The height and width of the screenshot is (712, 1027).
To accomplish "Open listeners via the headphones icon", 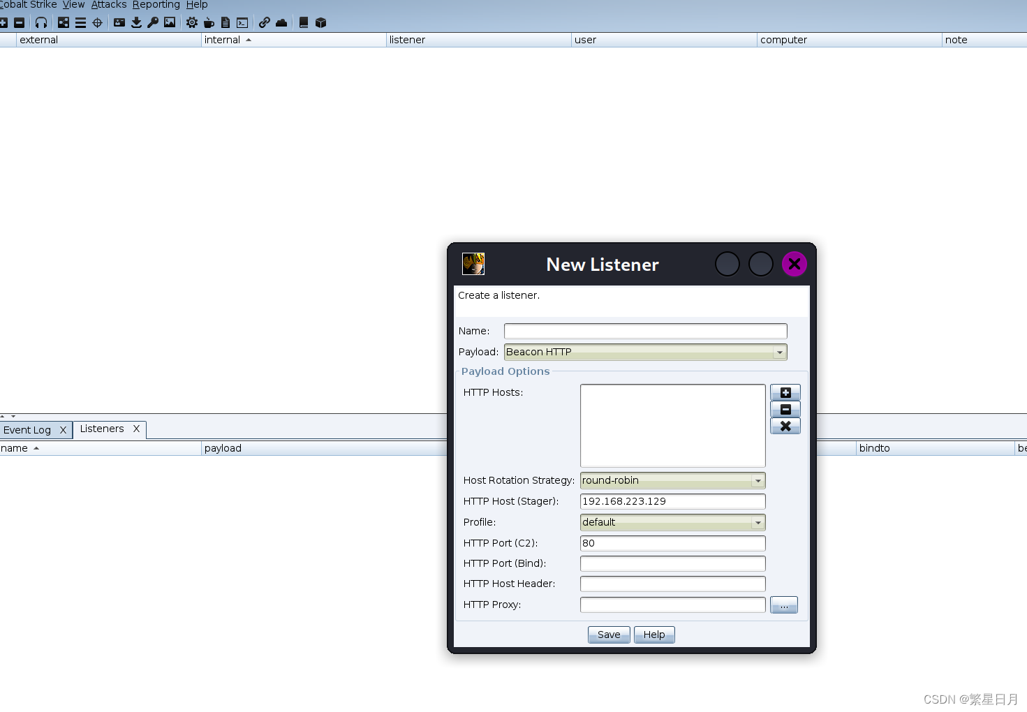I will pyautogui.click(x=41, y=23).
